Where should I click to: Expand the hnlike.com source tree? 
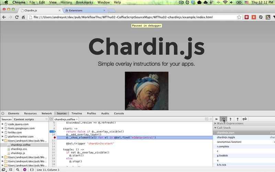[2, 132]
